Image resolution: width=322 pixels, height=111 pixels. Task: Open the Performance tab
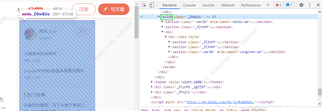coord(251,5)
